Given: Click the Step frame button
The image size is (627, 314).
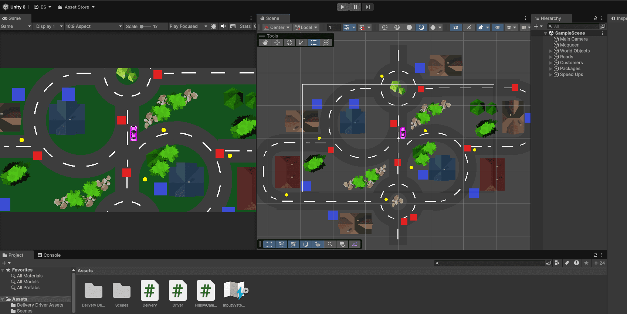Looking at the screenshot, I should point(367,7).
